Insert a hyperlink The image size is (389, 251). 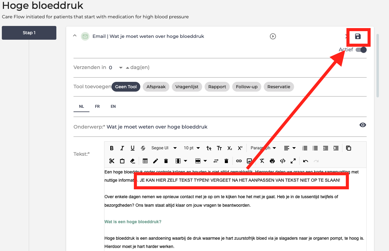(x=239, y=161)
